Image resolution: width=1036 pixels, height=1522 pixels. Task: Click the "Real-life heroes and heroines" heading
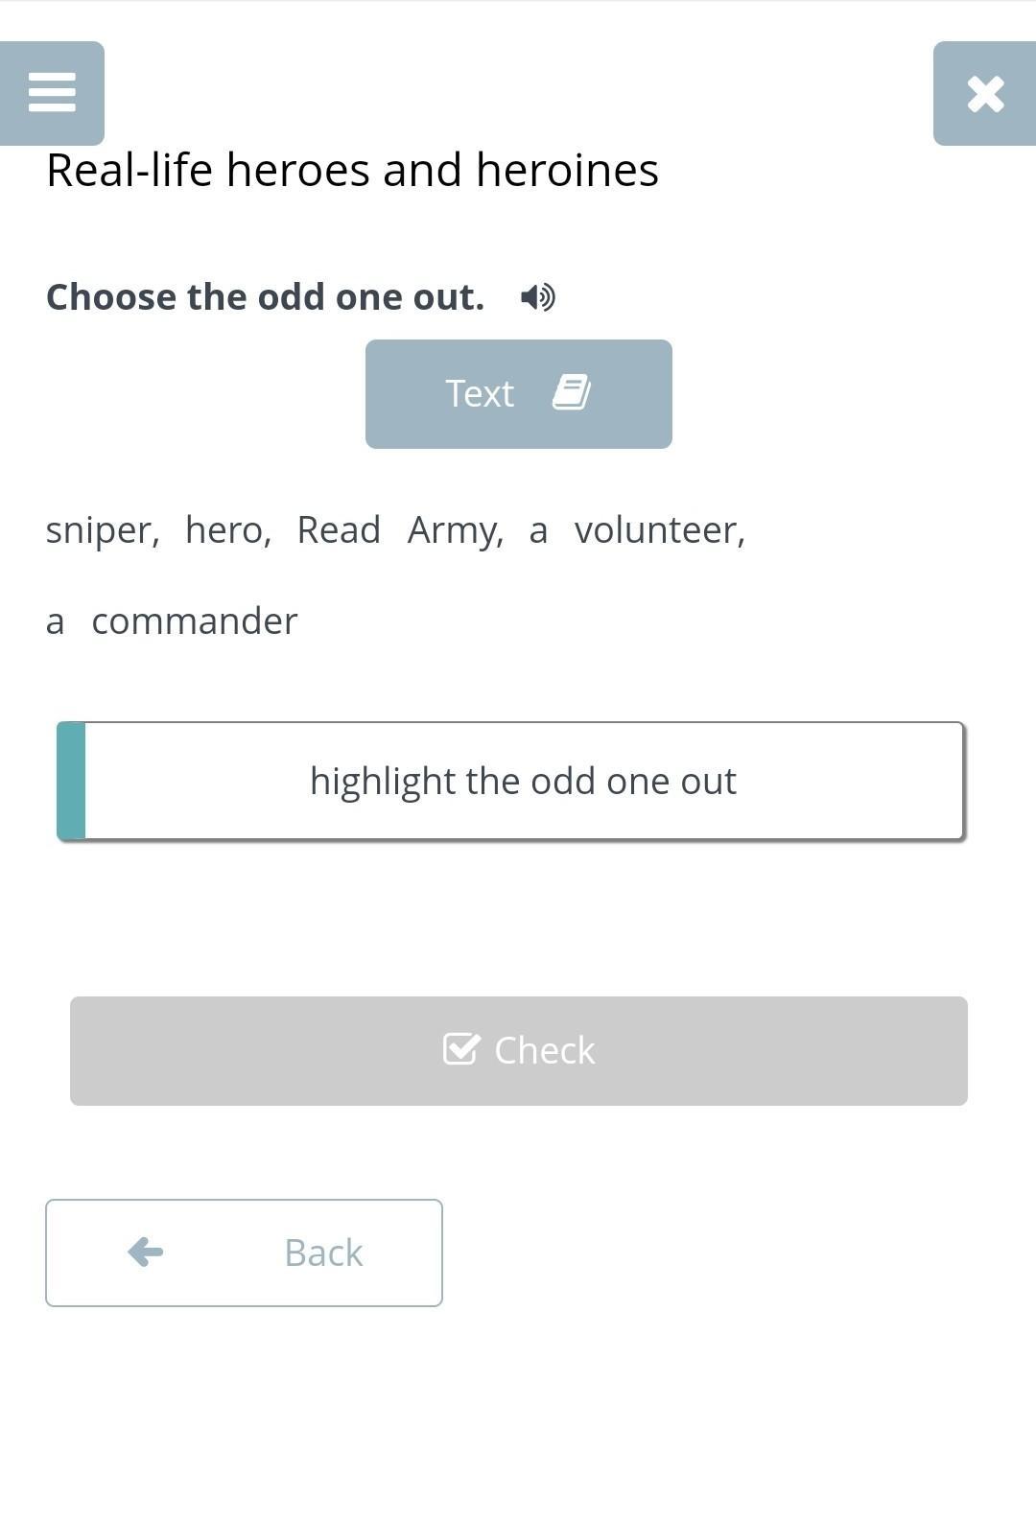pos(352,171)
